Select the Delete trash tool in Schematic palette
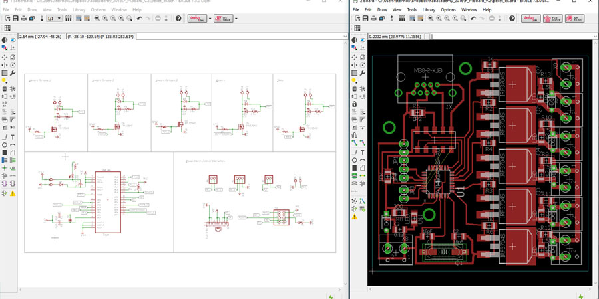Viewport: 599px width, 299px height. pyautogui.click(x=5, y=88)
